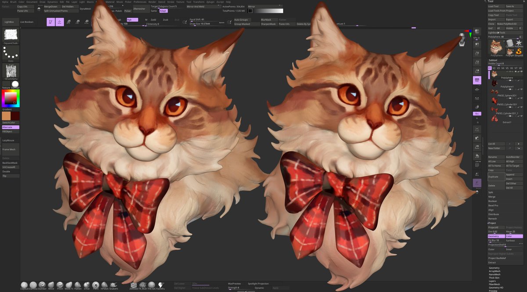Click the BPR render icon
The height and width of the screenshot is (292, 527).
(x=477, y=32)
